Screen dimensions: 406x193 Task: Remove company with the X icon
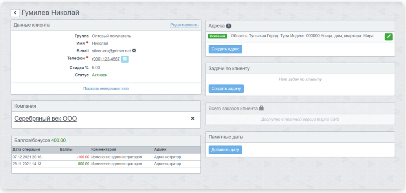click(x=193, y=118)
